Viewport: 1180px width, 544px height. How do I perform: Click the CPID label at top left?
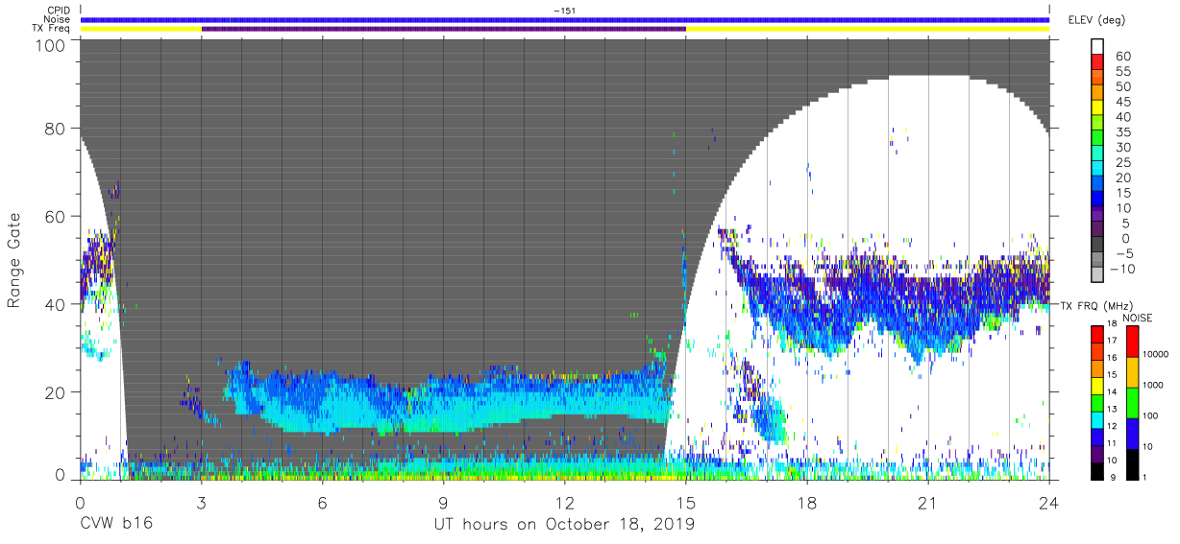[x=58, y=11]
